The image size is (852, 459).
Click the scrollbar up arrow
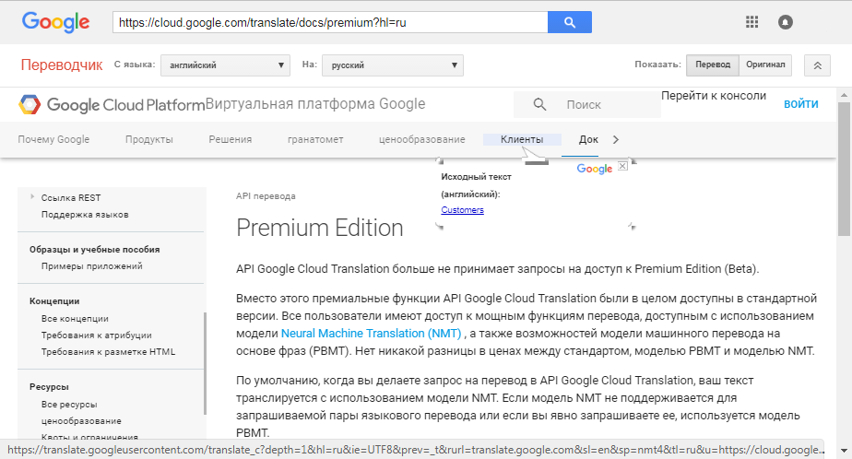pyautogui.click(x=844, y=95)
